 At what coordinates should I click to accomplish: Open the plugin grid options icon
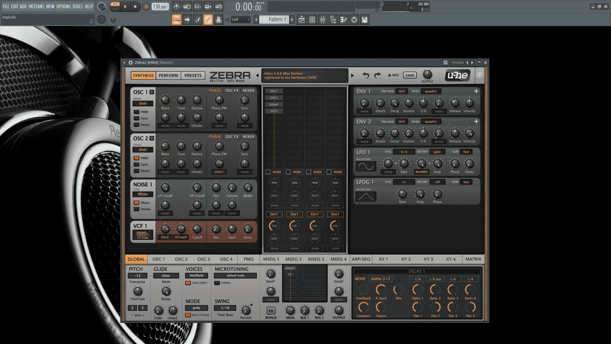pos(446,62)
